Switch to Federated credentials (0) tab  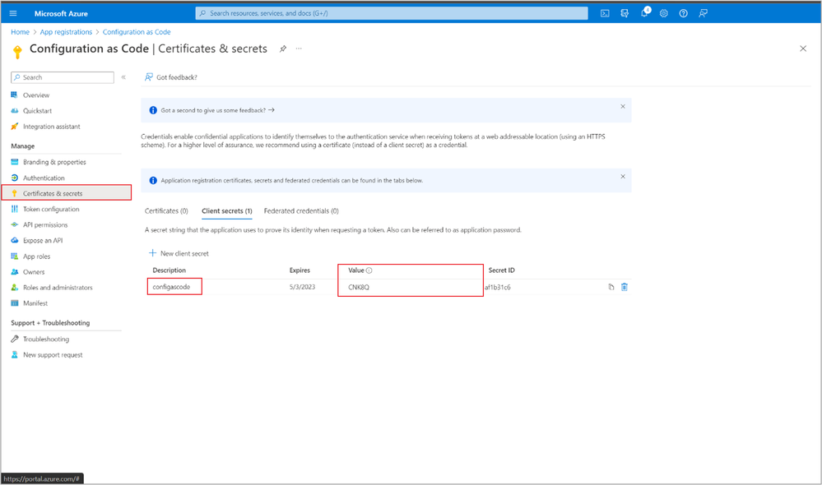301,211
